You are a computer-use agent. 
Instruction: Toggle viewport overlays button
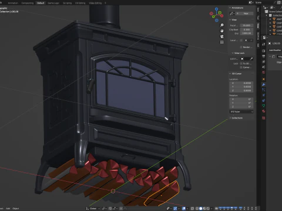point(184,209)
